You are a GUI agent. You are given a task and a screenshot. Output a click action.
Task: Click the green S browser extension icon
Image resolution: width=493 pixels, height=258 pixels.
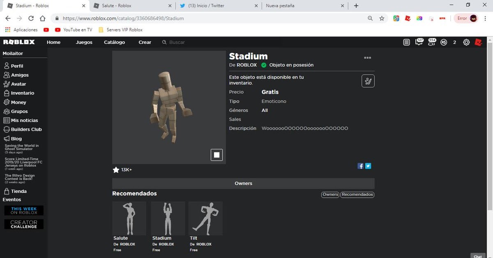[x=396, y=18]
